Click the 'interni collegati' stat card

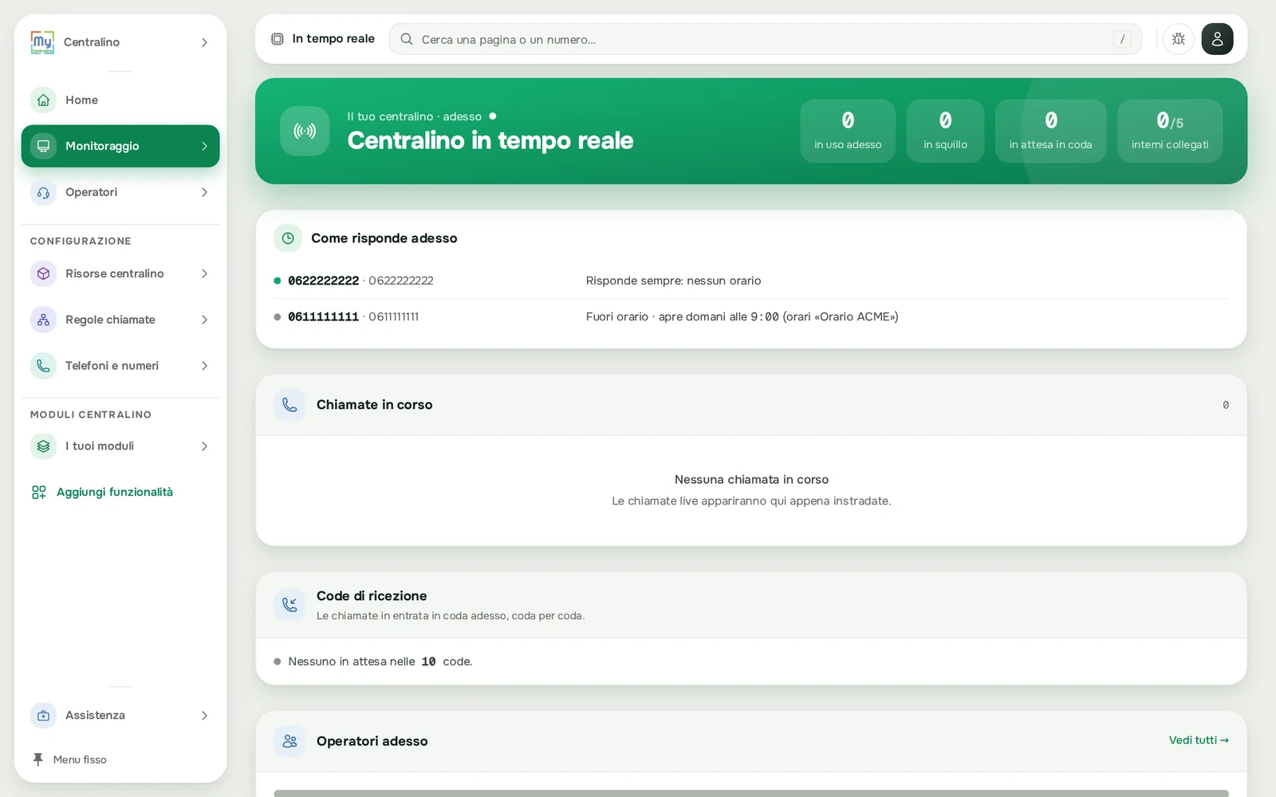1170,131
